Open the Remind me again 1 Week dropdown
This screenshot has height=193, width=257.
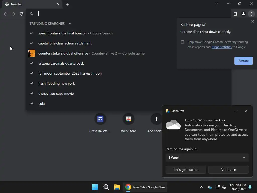tap(207, 158)
